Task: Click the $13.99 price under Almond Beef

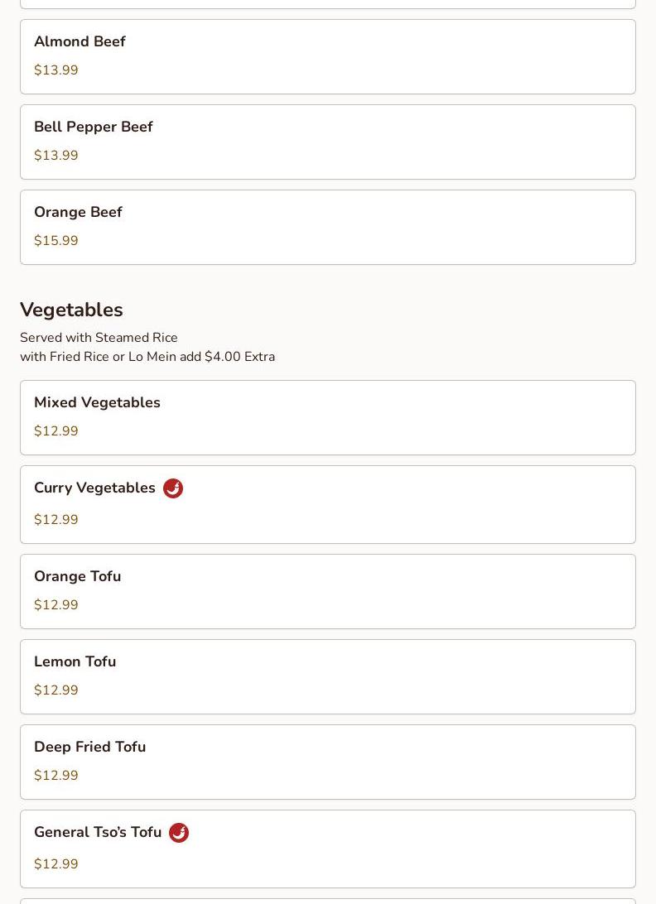Action: pos(56,70)
